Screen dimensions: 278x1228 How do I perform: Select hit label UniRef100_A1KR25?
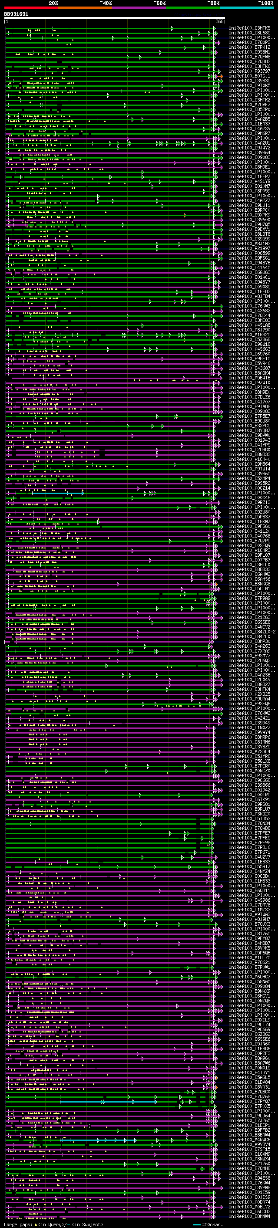tap(249, 335)
